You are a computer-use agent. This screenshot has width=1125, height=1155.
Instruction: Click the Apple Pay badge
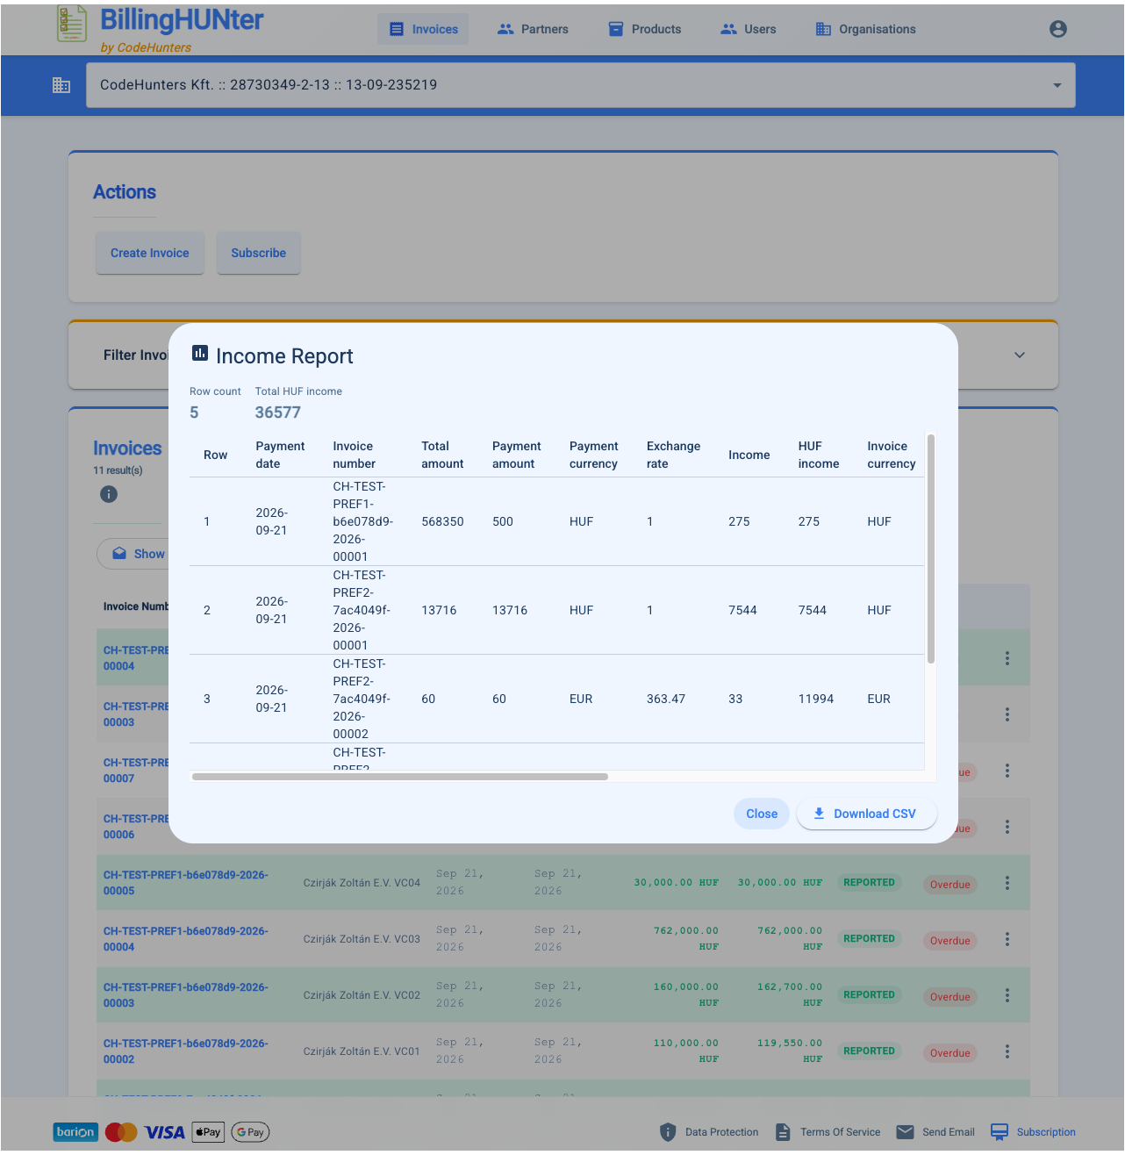point(209,1132)
